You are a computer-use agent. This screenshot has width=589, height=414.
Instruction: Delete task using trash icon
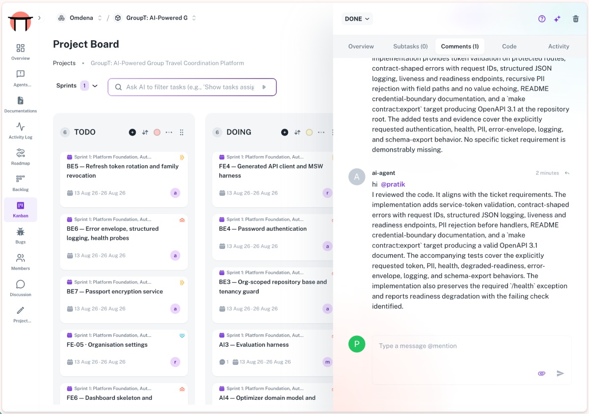576,19
